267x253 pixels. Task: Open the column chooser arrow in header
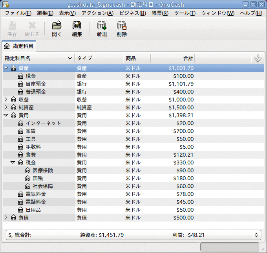tap(258, 58)
